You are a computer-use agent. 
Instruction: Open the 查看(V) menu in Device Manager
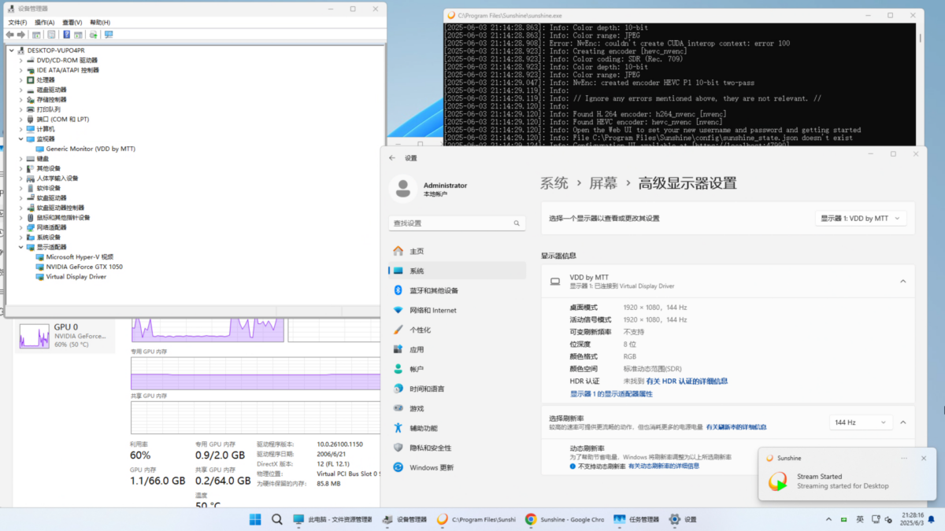[x=72, y=22]
